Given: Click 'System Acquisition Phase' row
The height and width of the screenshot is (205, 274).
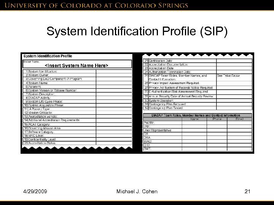Looking at the screenshot, I should pos(77,105).
